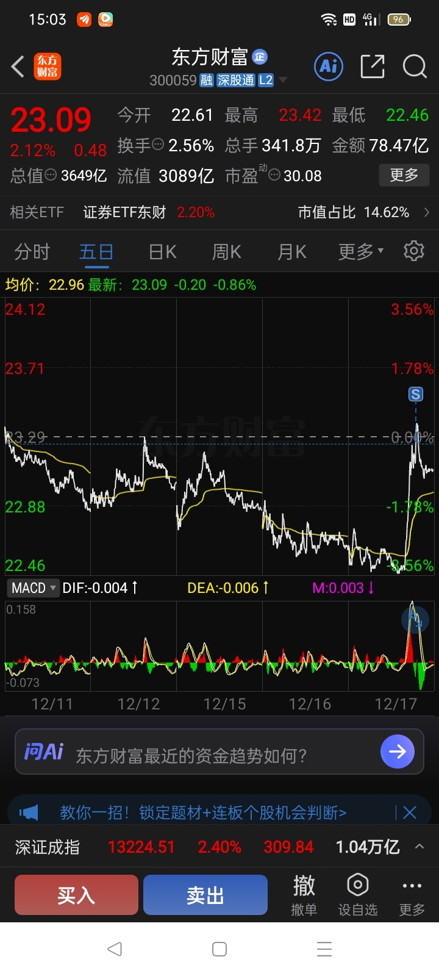Tap the Android back navigation button
The height and width of the screenshot is (976, 439).
coord(114,949)
